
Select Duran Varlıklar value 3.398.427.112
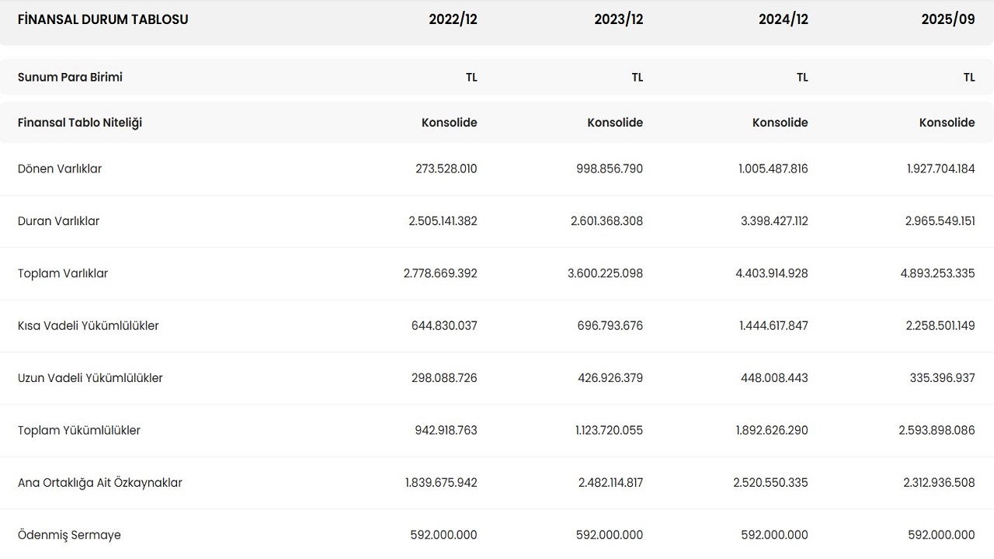click(x=774, y=221)
